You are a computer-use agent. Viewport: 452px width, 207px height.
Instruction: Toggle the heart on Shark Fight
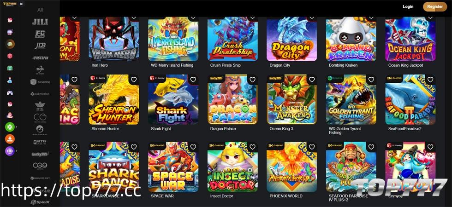tap(193, 80)
